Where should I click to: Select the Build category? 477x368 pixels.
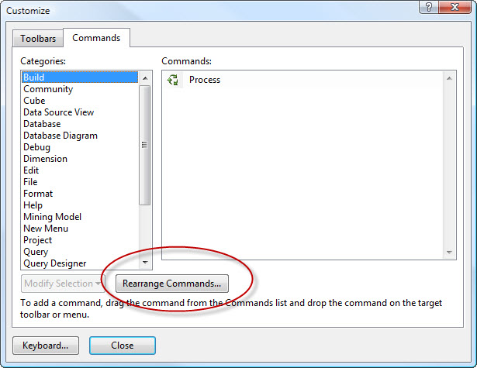click(80, 77)
